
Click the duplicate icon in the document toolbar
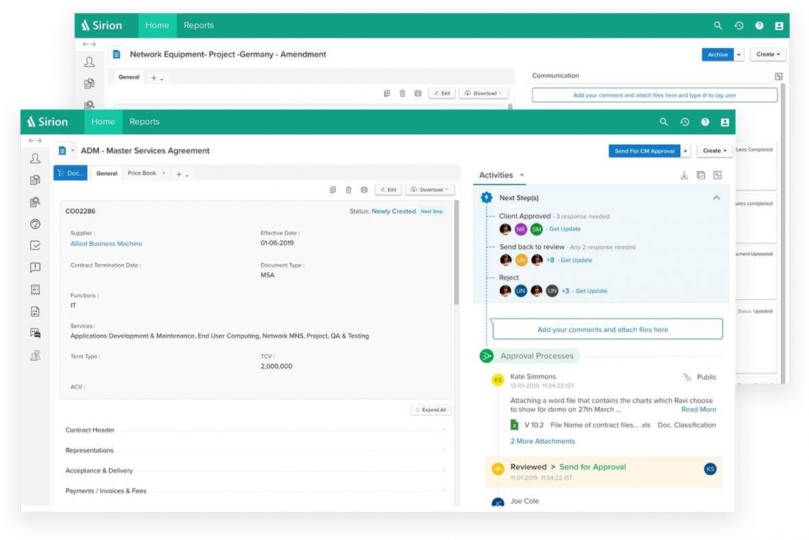pyautogui.click(x=333, y=189)
